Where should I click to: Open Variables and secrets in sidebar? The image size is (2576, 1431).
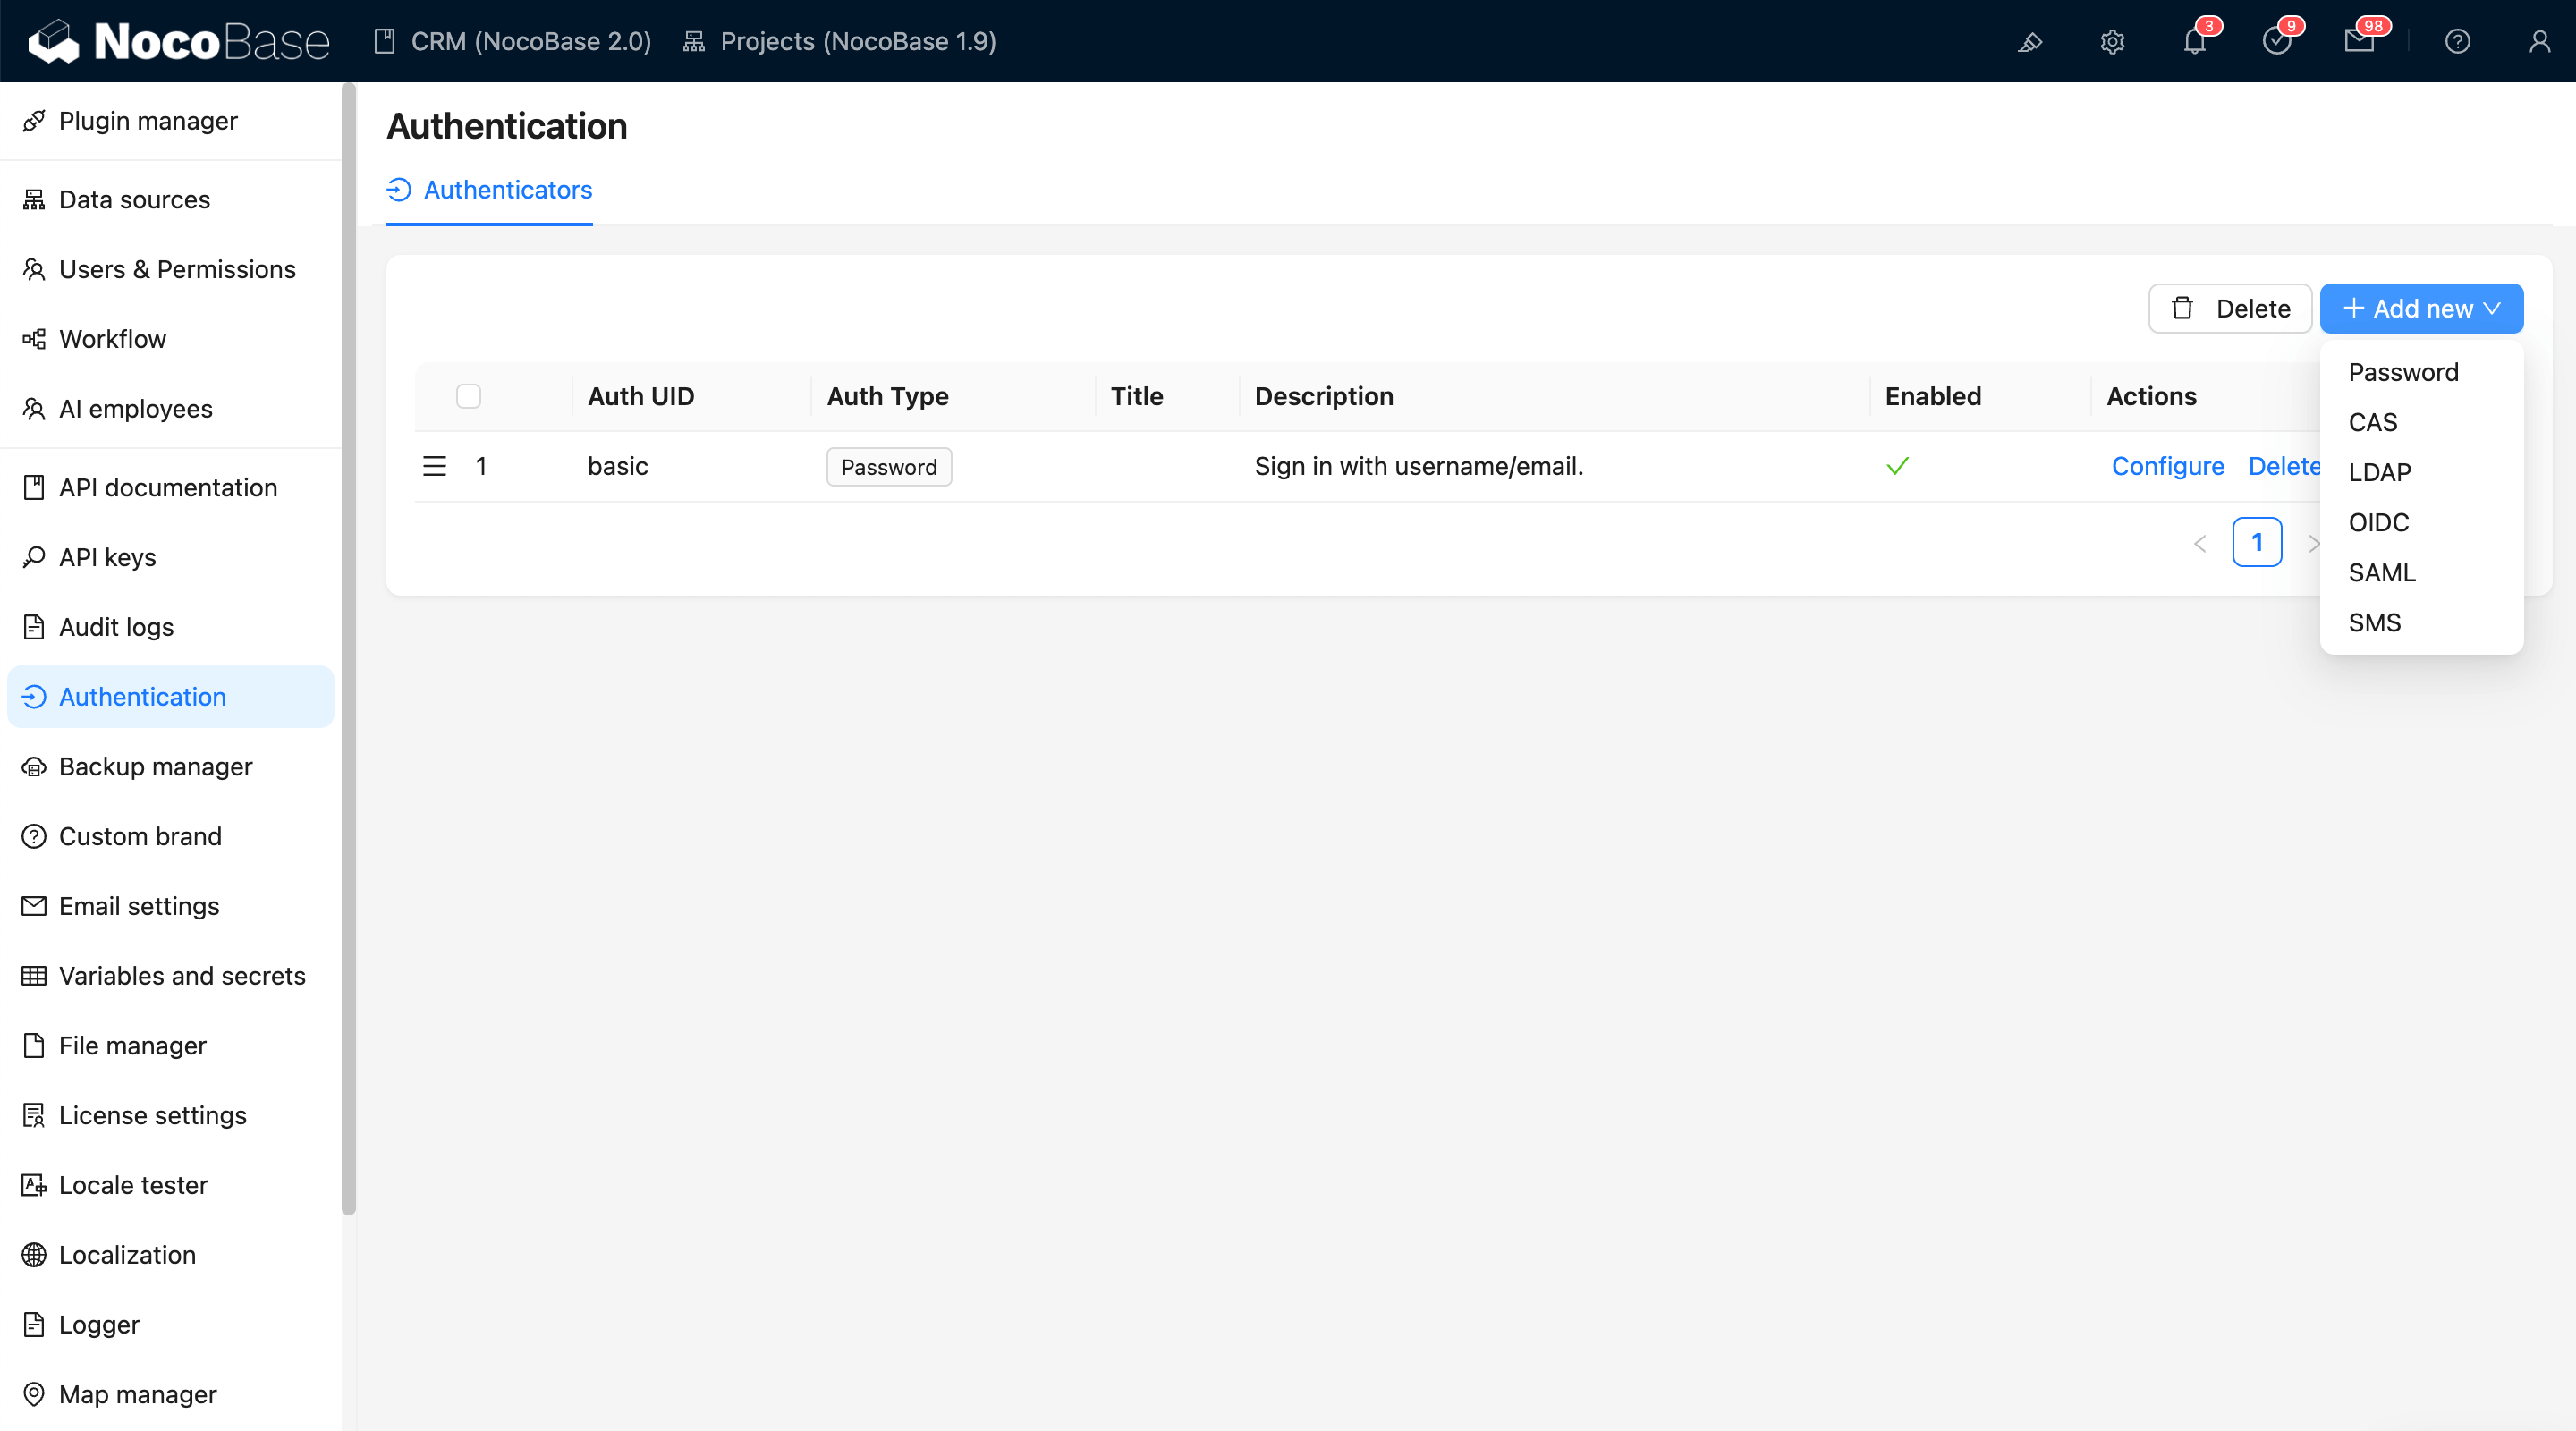tap(182, 975)
